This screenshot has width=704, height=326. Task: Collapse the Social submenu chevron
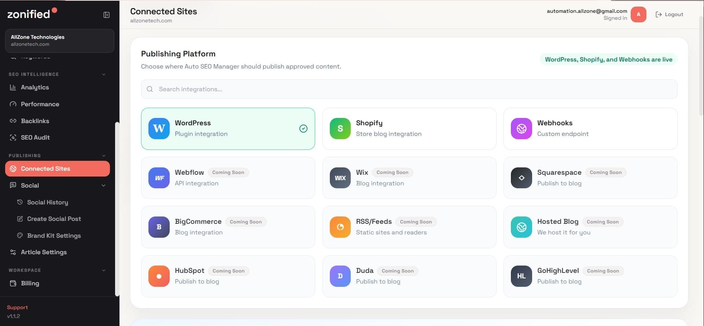click(x=104, y=185)
